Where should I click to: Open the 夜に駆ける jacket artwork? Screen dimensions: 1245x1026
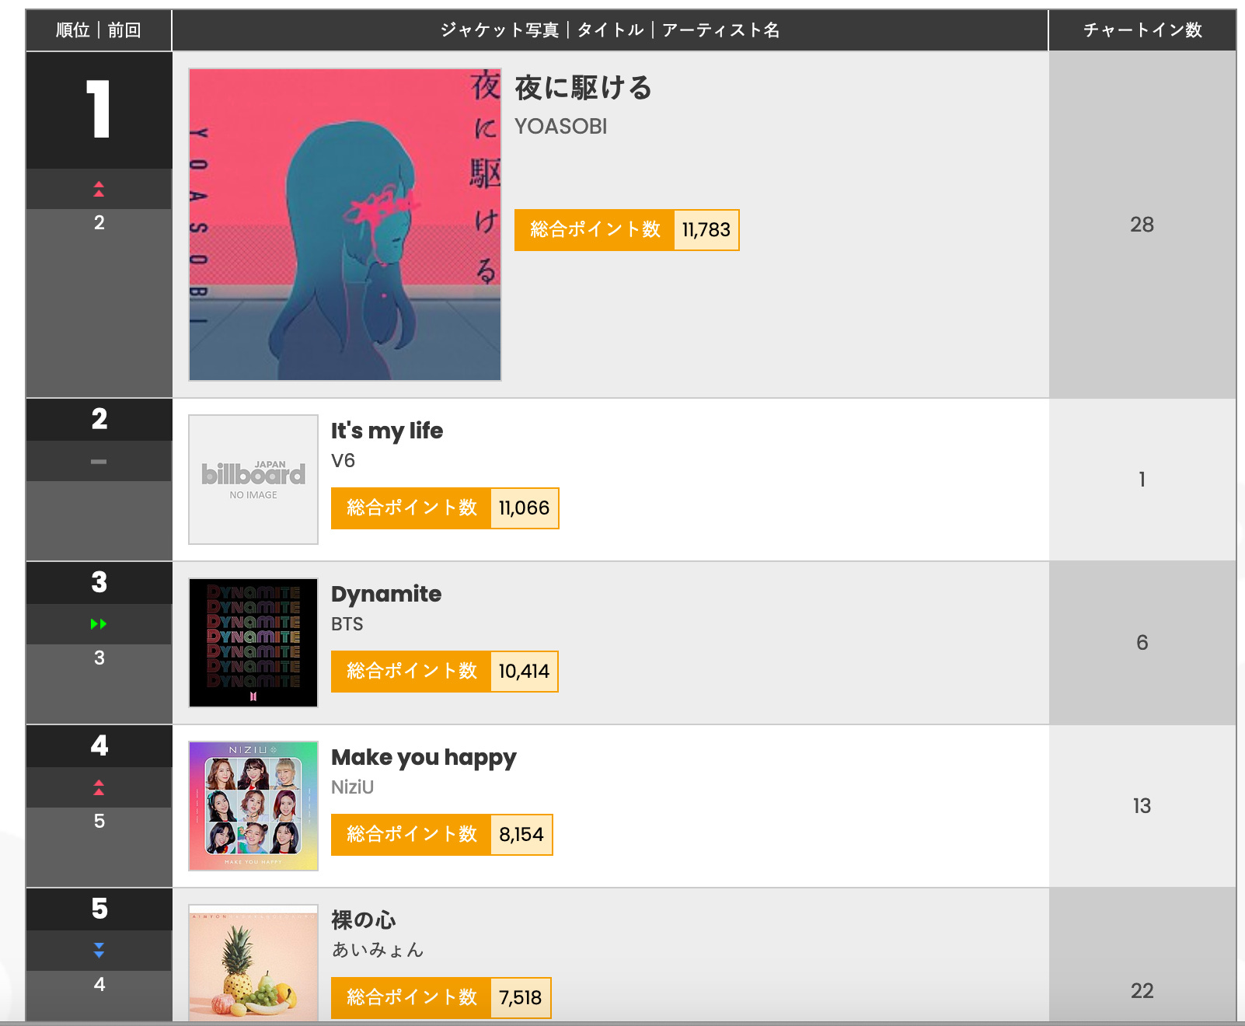(345, 225)
